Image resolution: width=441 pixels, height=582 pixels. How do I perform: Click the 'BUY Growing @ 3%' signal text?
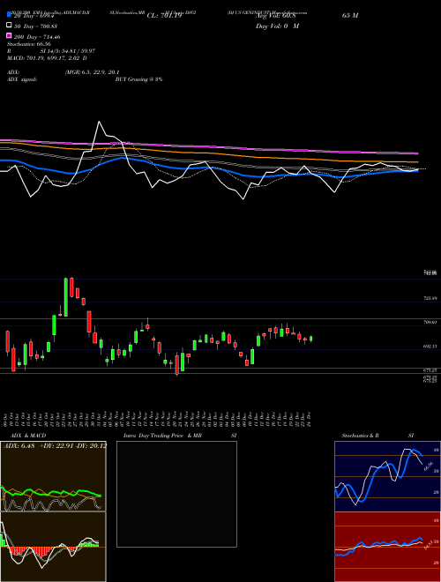tap(138, 79)
